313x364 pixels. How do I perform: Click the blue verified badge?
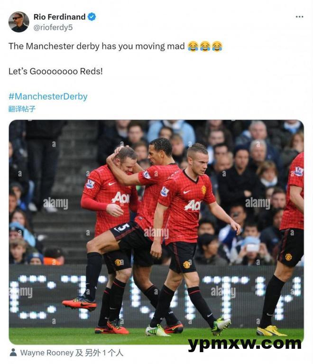pos(92,17)
